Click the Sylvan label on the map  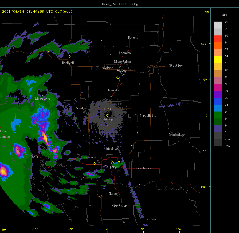pyautogui.click(x=108, y=68)
